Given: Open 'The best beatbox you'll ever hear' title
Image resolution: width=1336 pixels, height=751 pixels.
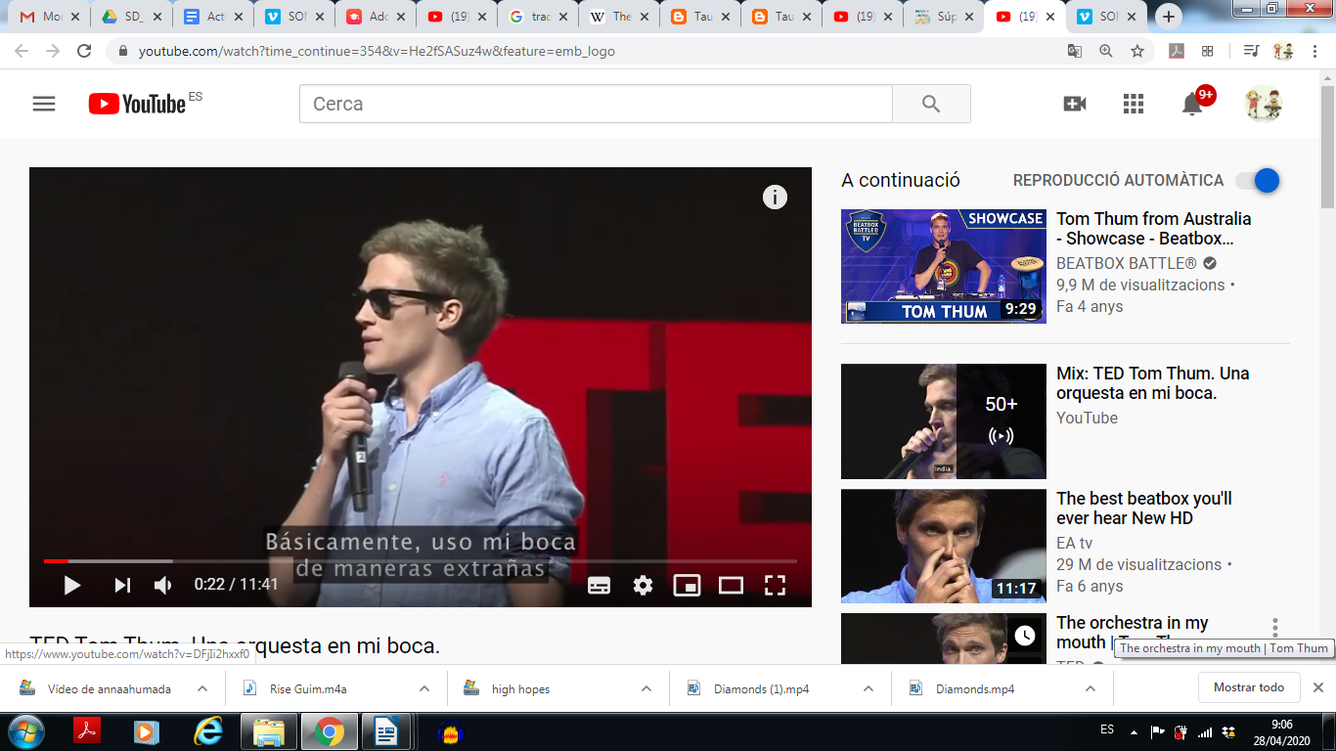Looking at the screenshot, I should pyautogui.click(x=1144, y=508).
